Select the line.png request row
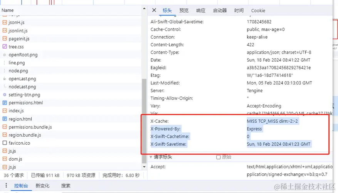The height and width of the screenshot is (193, 338). (71, 63)
